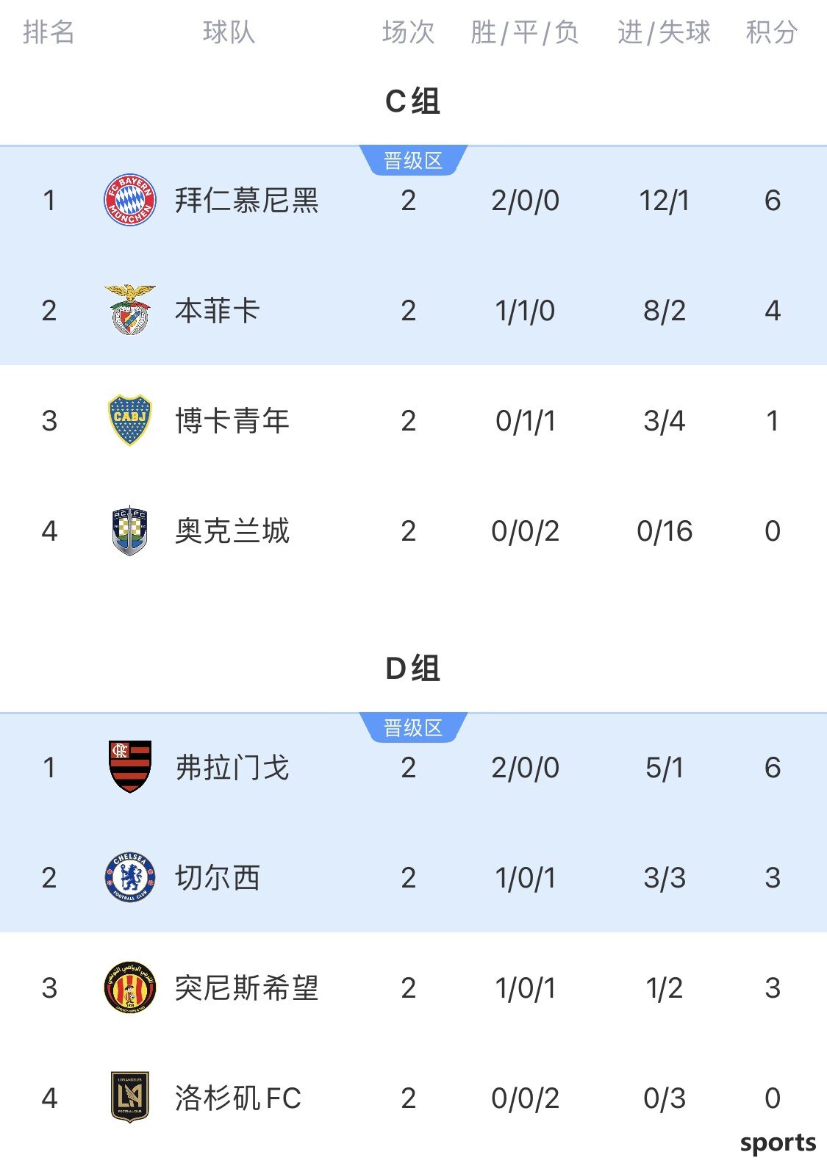Select the 博卡青年 team name
Viewport: 827px width, 1166px height.
232,421
